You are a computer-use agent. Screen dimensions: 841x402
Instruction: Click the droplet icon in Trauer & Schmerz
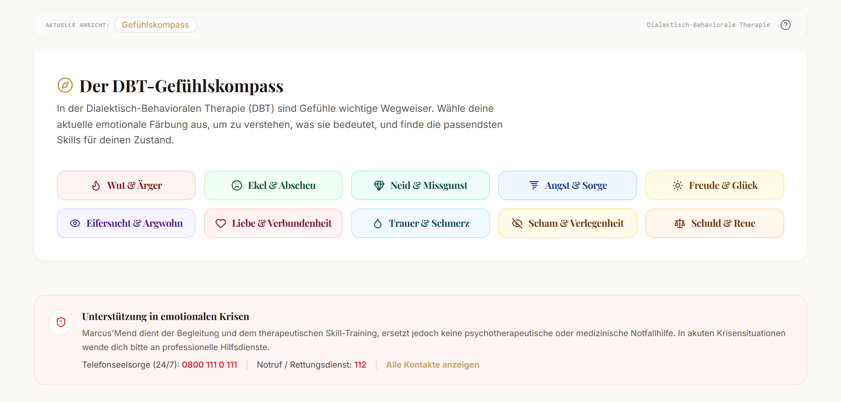378,223
